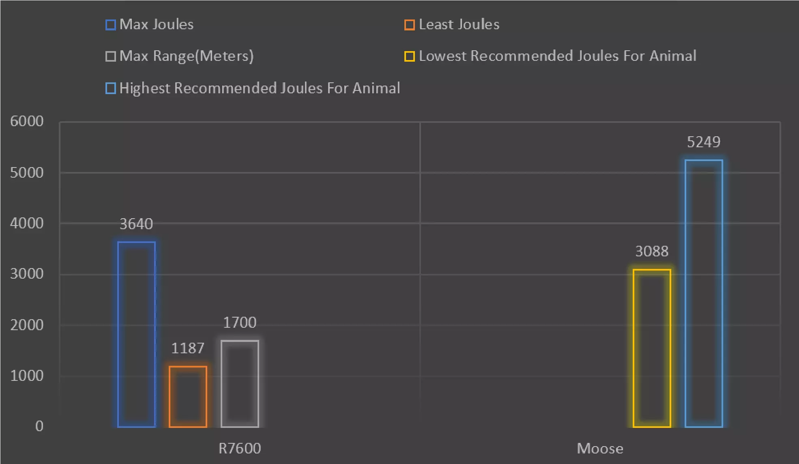Select the Moose category axis label
Screen dimensions: 799x464
(x=600, y=449)
